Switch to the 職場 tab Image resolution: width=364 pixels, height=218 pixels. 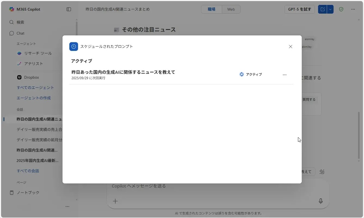tap(212, 9)
